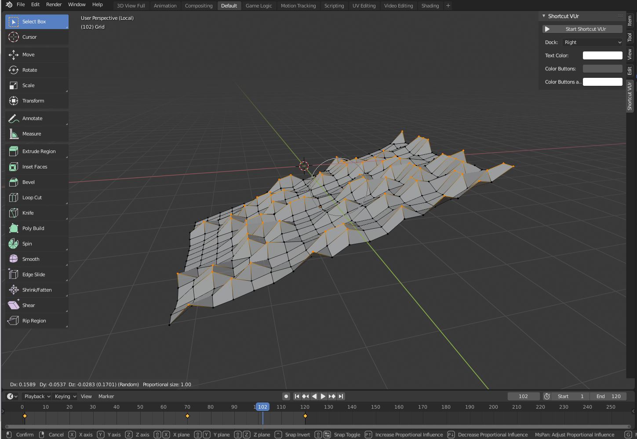Activate the Loop Cut tool

tap(36, 198)
